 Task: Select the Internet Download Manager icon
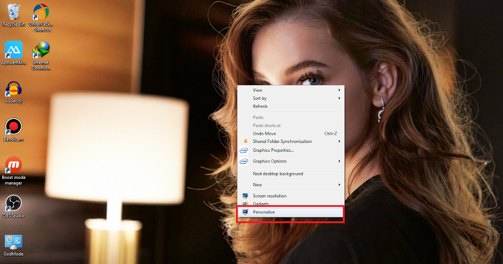pos(41,56)
